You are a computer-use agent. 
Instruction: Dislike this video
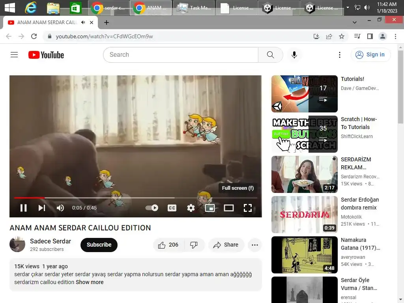(x=194, y=245)
